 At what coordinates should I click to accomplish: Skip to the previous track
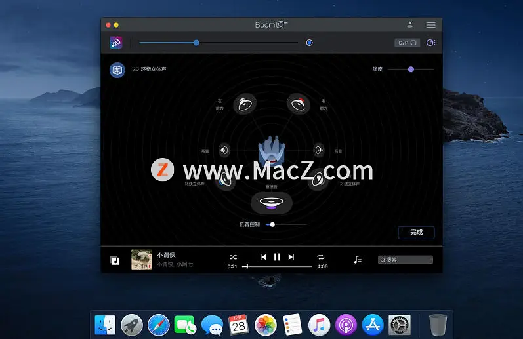[x=263, y=257]
